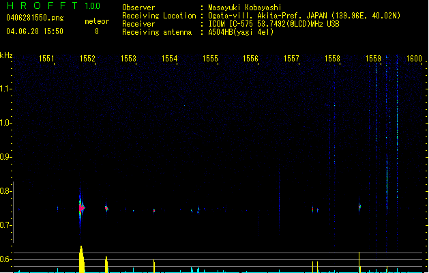429x273 pixels.
Task: Click the meteor count label
Action: tap(97, 21)
